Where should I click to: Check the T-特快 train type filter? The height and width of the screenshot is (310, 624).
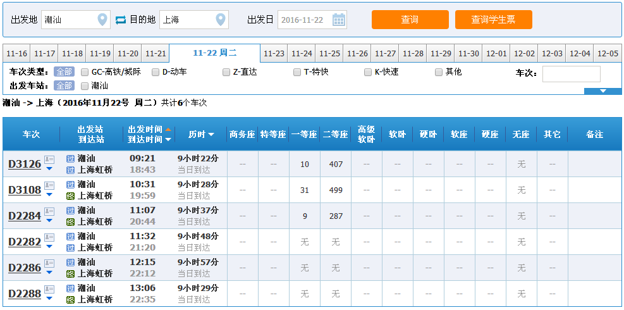(x=297, y=72)
